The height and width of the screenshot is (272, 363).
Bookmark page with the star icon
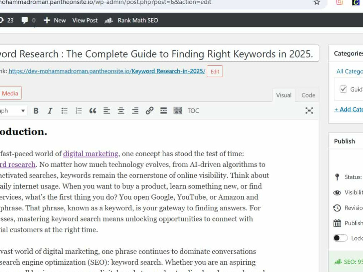pos(317,3)
